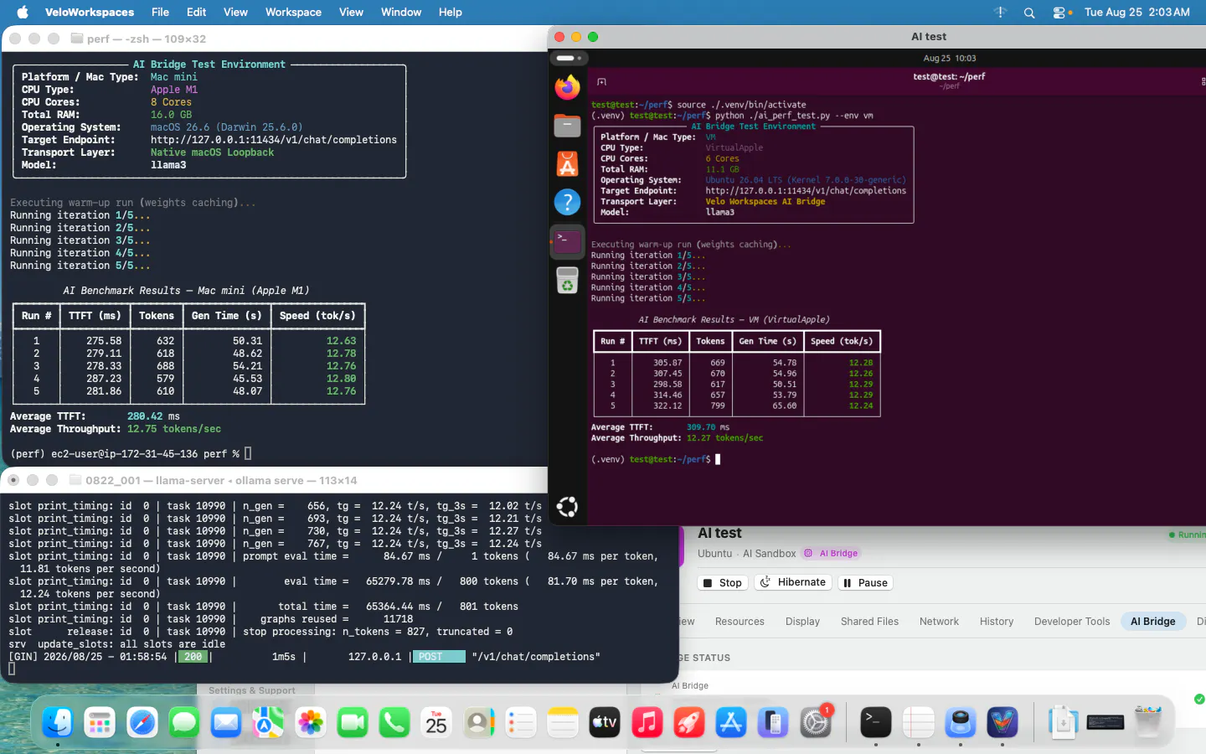Image resolution: width=1206 pixels, height=754 pixels.
Task: Launch Ubuntu App Center from the dock
Action: coord(568,164)
